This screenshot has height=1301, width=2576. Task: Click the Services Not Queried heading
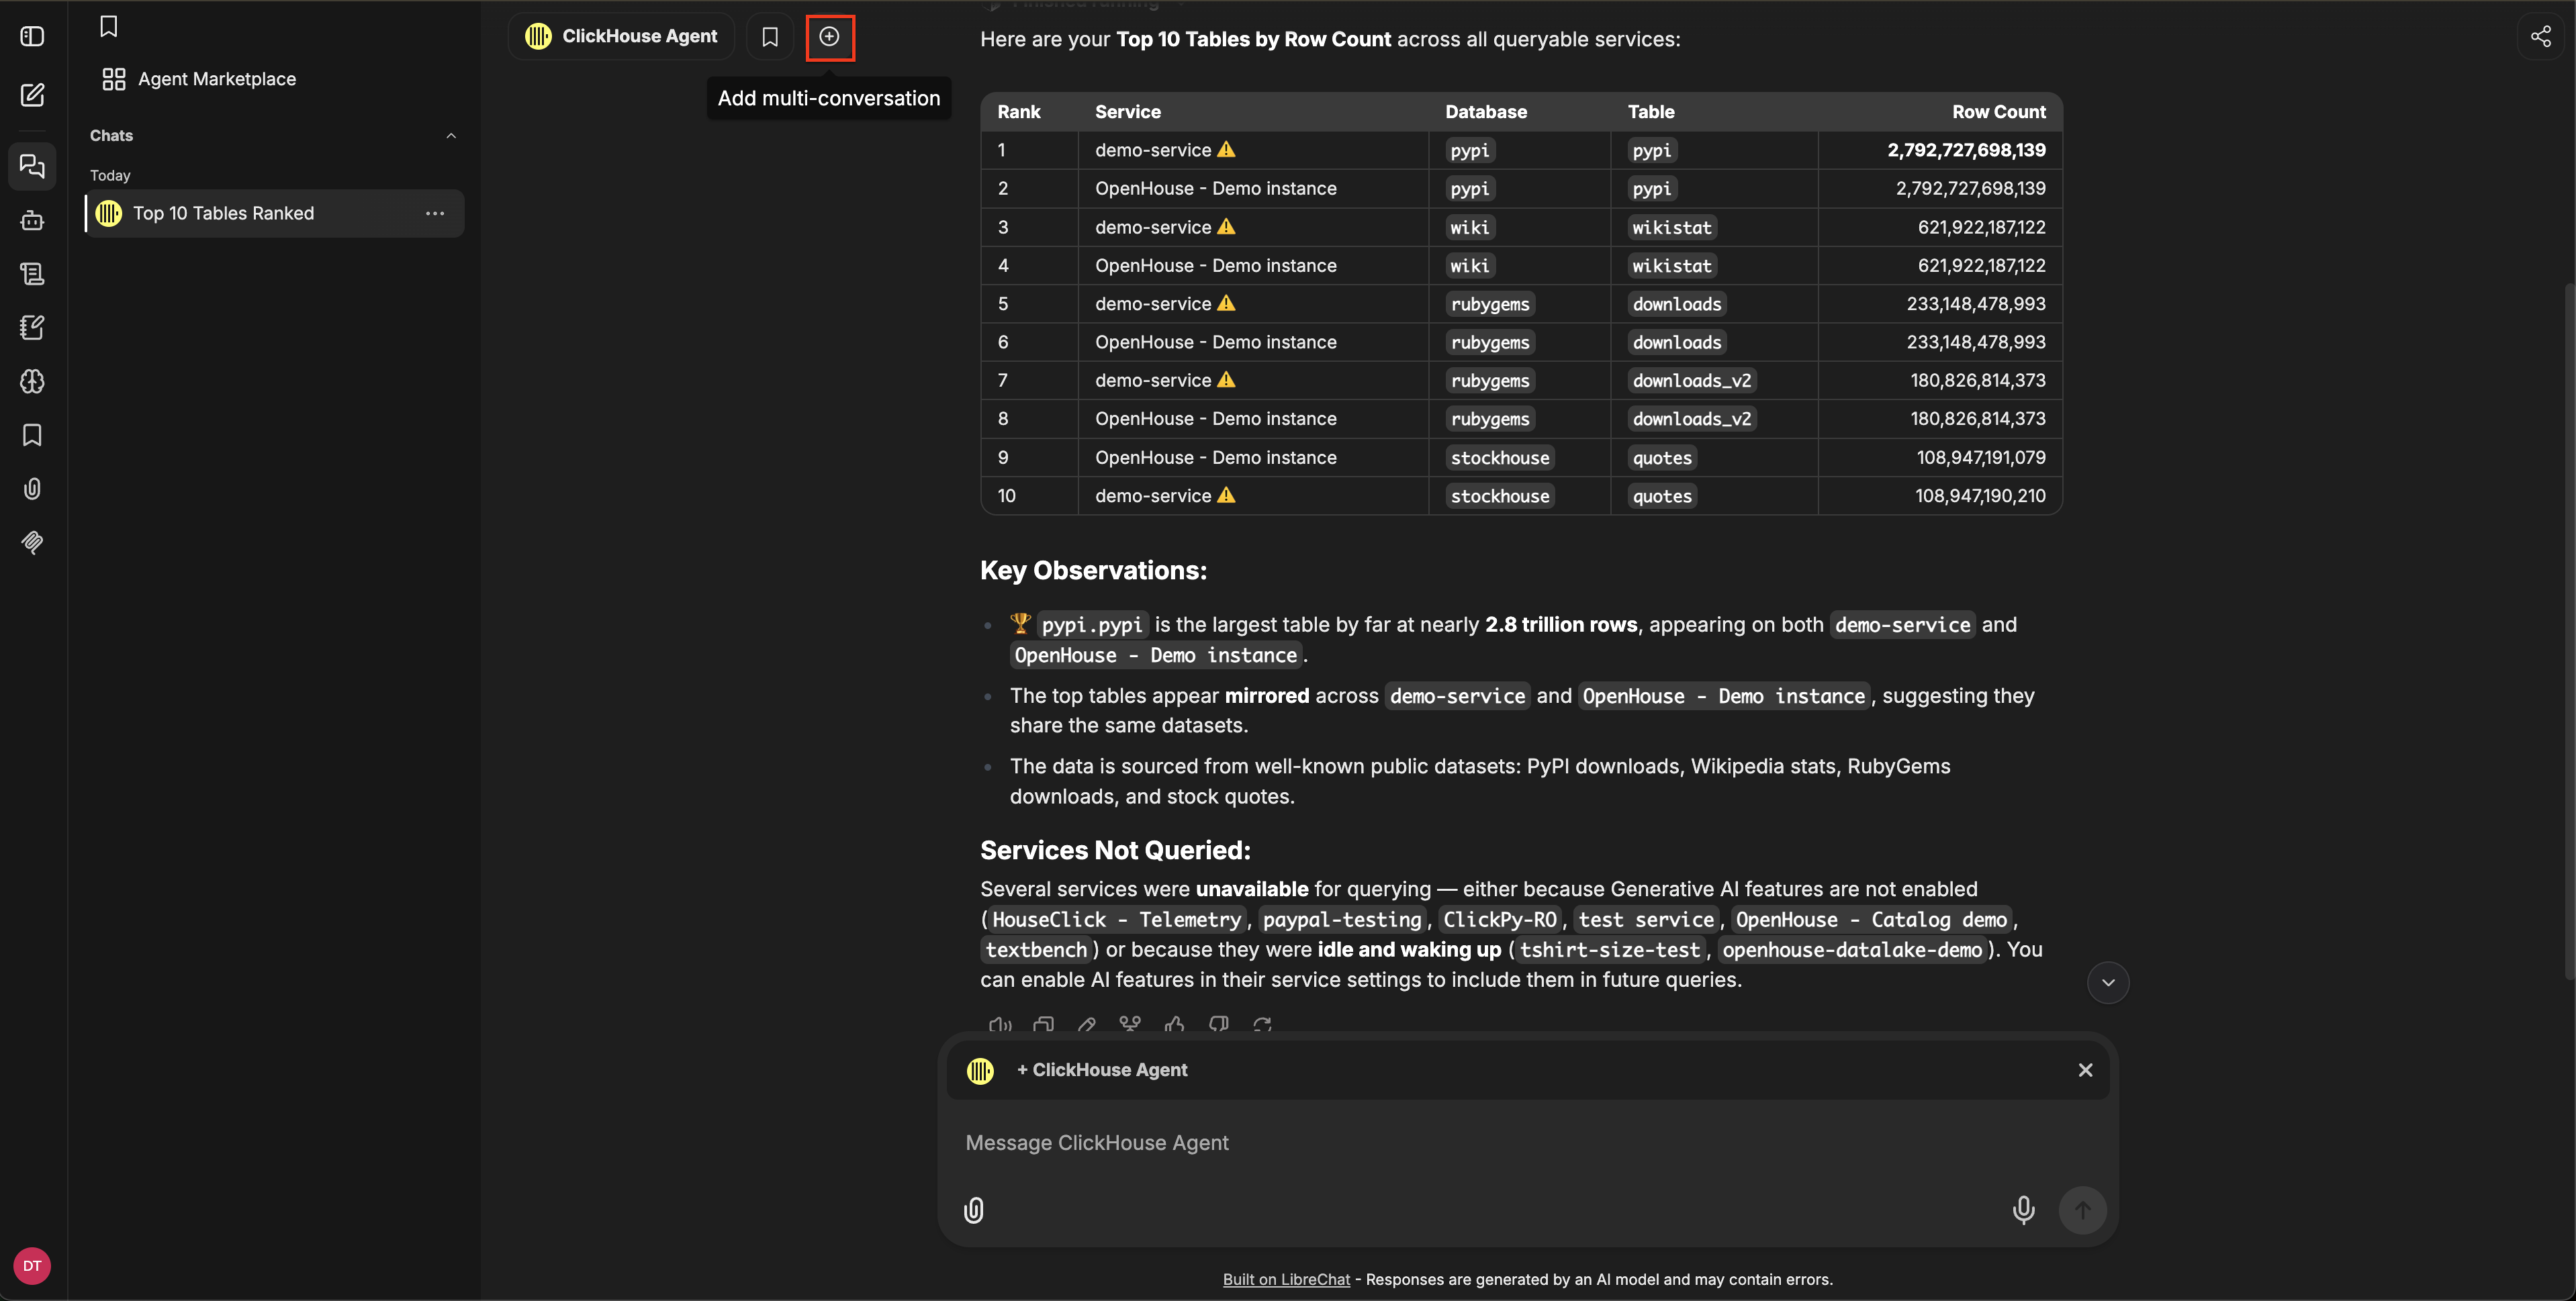(x=1115, y=851)
